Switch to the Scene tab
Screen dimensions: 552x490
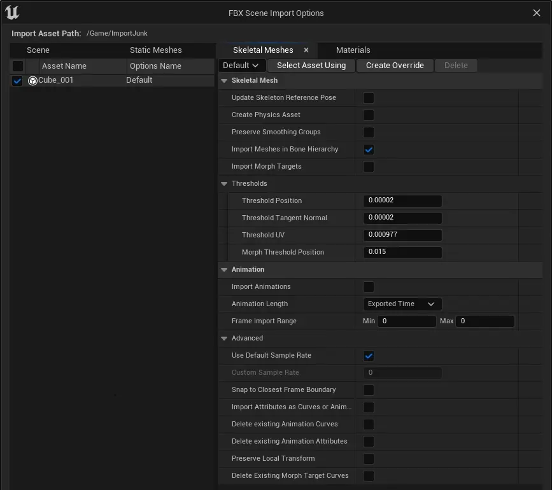pos(38,50)
